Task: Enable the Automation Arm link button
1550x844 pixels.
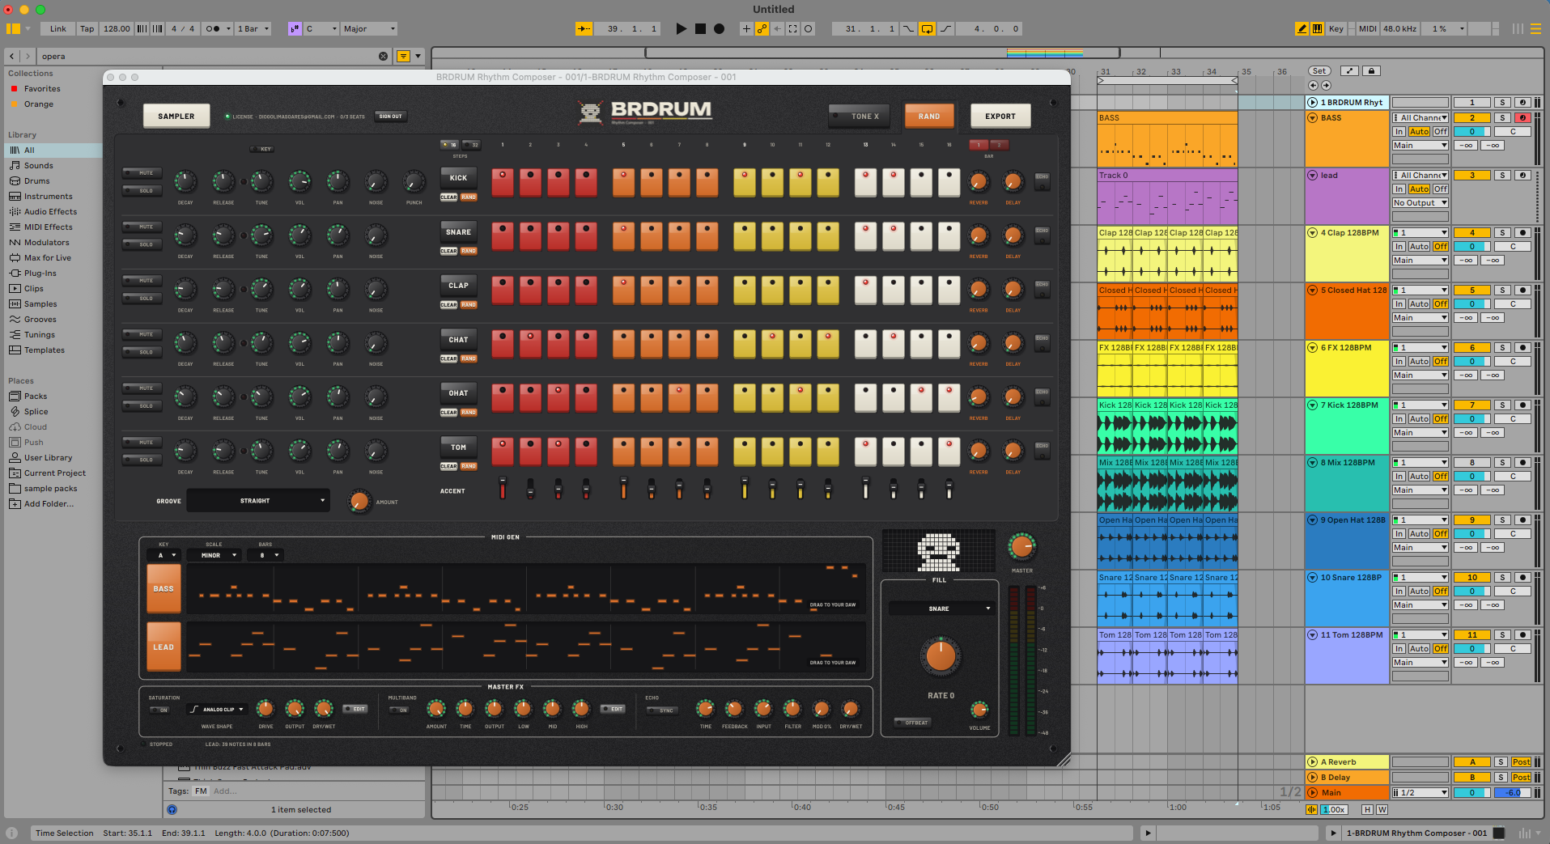Action: [x=762, y=28]
